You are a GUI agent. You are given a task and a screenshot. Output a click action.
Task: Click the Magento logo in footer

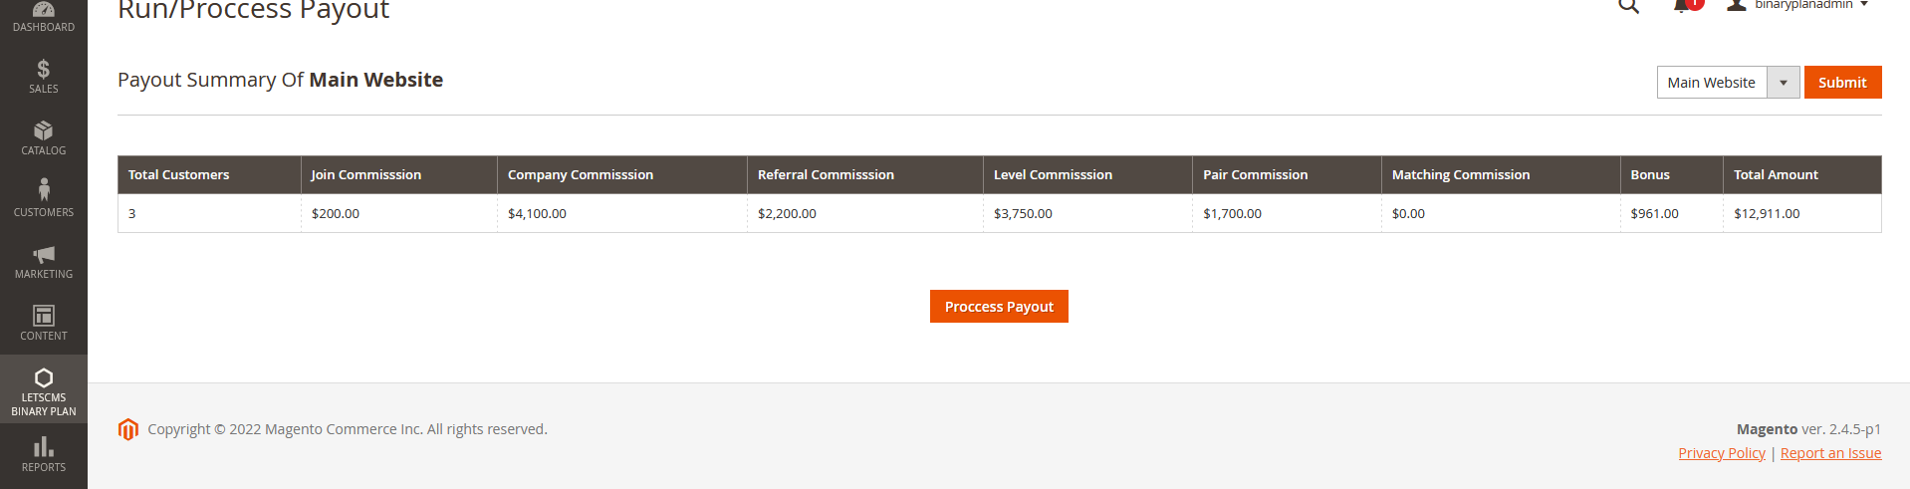[x=127, y=429]
